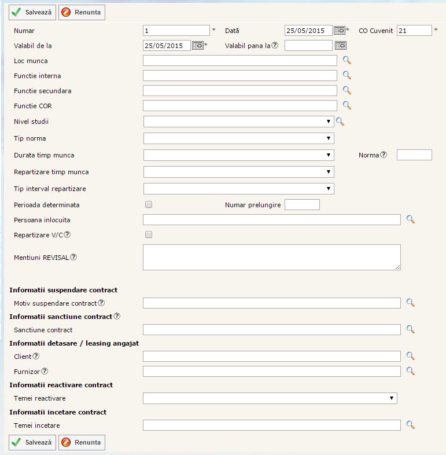446x455 pixels.
Task: Click the search icon for Furnizor field
Action: [411, 371]
